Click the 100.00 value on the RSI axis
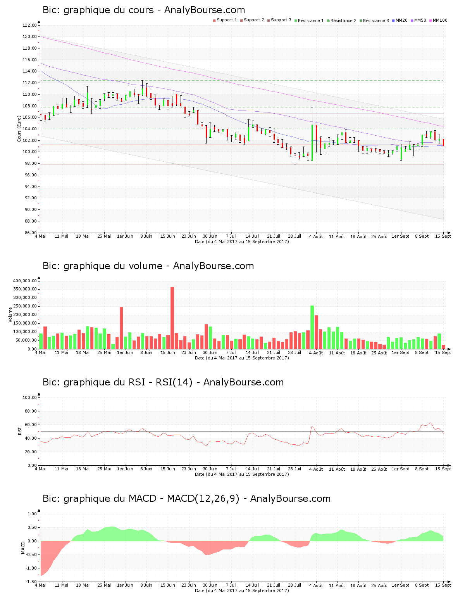The image size is (465, 601). click(x=30, y=397)
